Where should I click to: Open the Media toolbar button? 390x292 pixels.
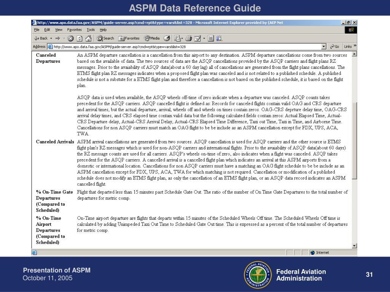pos(152,38)
